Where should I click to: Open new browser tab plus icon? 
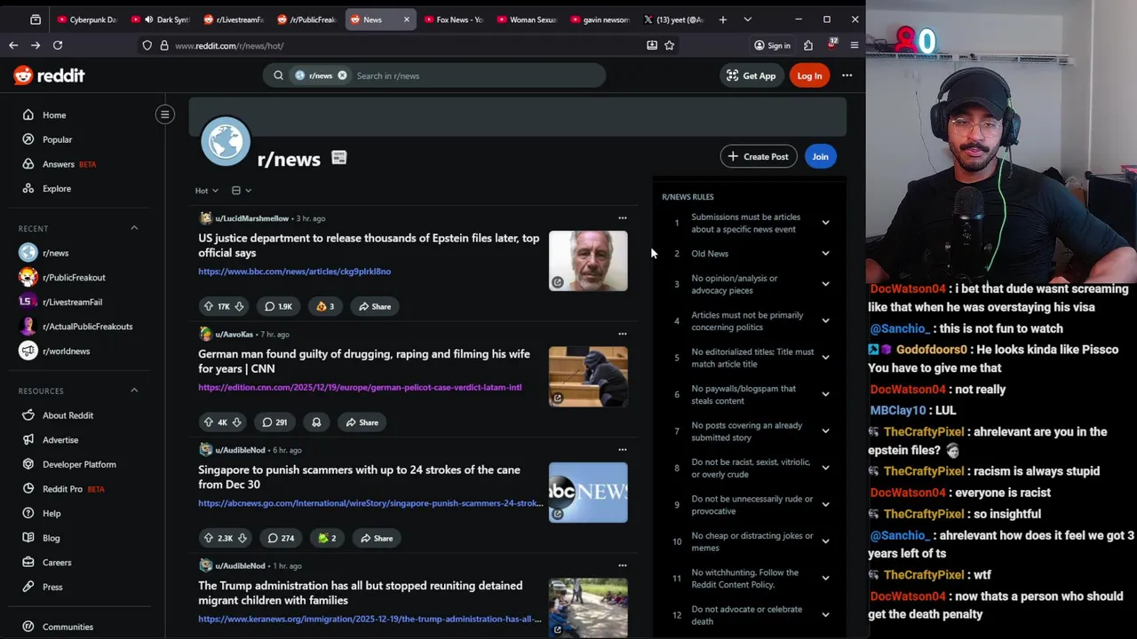click(723, 20)
